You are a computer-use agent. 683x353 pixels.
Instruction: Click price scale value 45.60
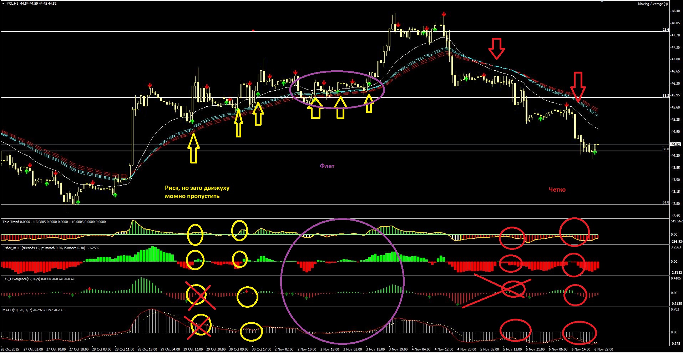[x=676, y=107]
